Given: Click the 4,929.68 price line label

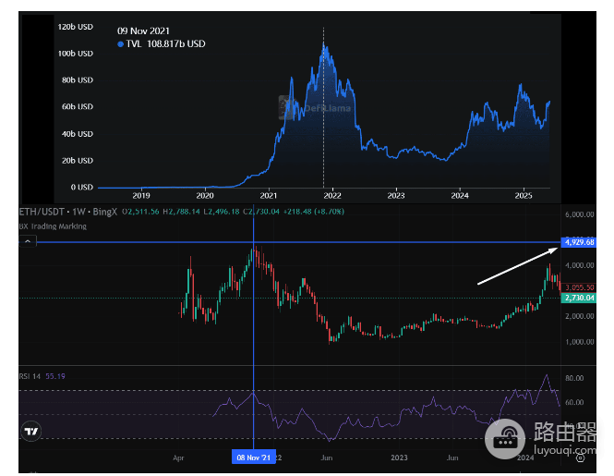Looking at the screenshot, I should 579,242.
